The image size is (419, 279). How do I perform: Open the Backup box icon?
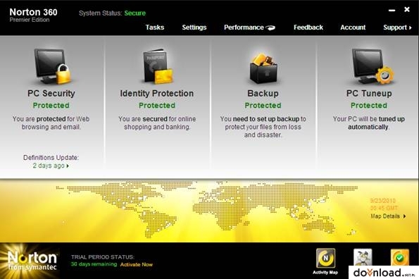[264, 68]
